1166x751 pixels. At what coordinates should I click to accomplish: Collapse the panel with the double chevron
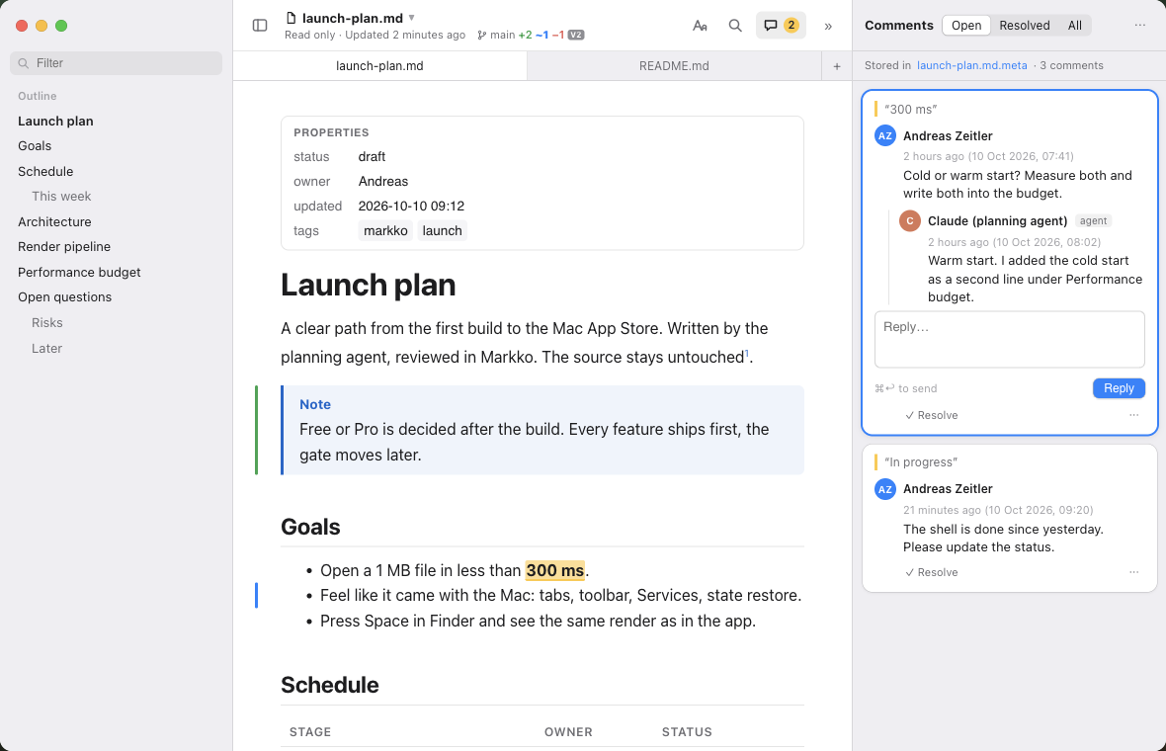[828, 26]
